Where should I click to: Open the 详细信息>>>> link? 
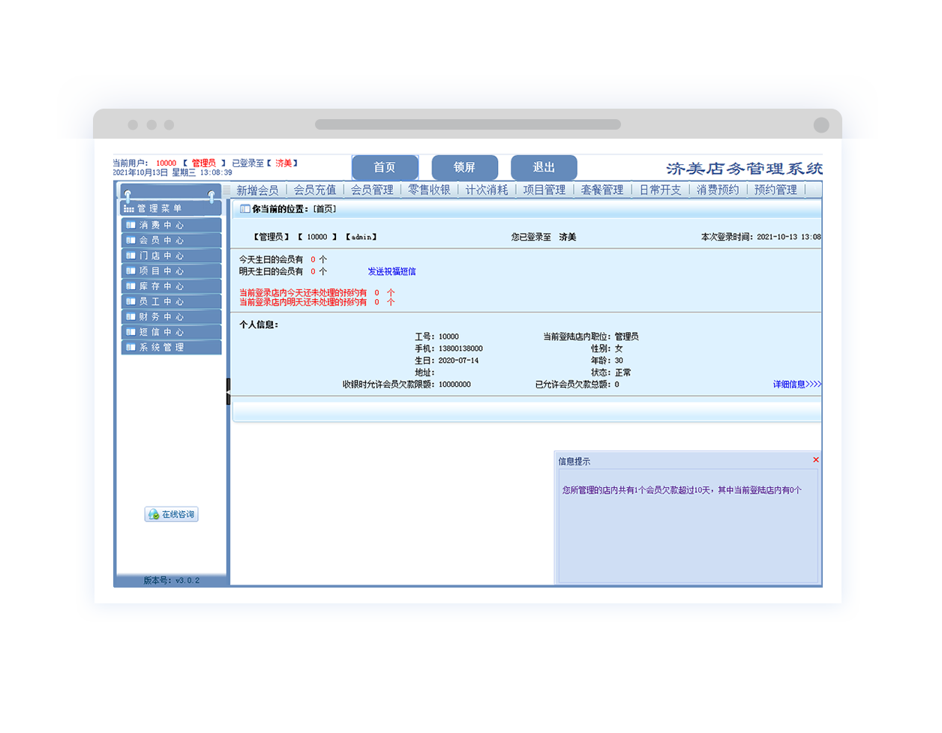click(x=796, y=384)
